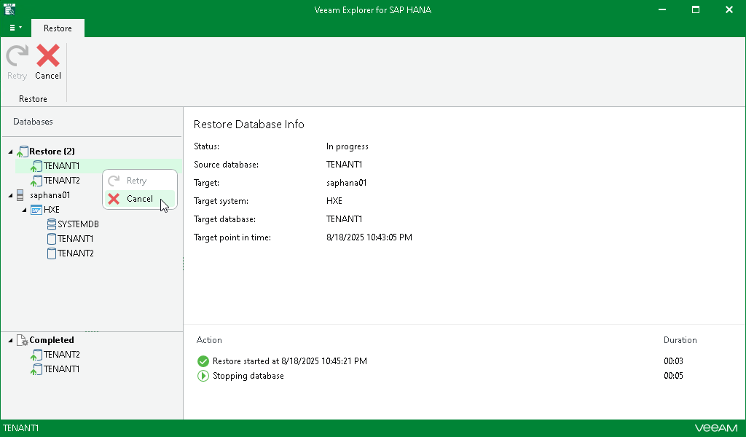This screenshot has height=437, width=746.
Task: Click TENANT1 in the status bar
Action: click(x=21, y=428)
